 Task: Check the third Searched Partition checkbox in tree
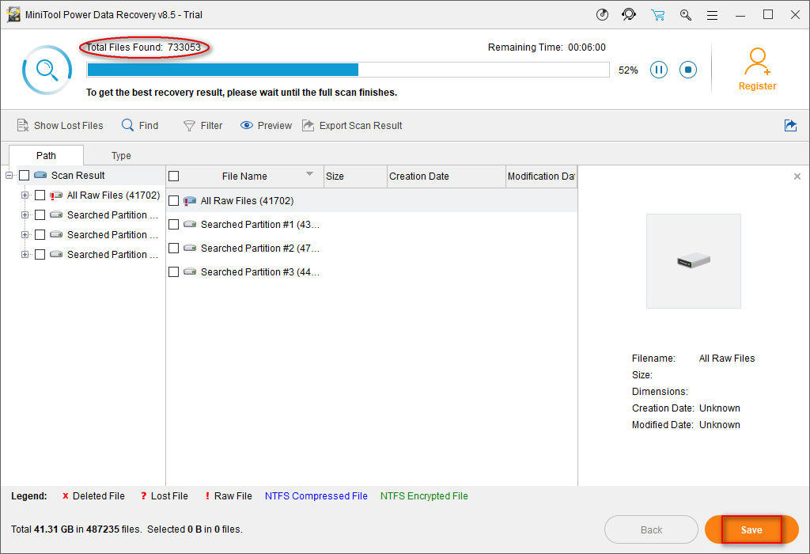coord(40,254)
